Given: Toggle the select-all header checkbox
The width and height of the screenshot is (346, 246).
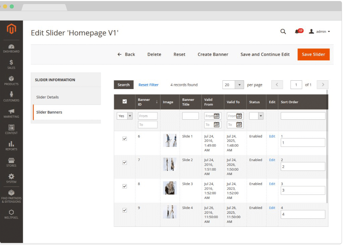Looking at the screenshot, I should pos(125,101).
